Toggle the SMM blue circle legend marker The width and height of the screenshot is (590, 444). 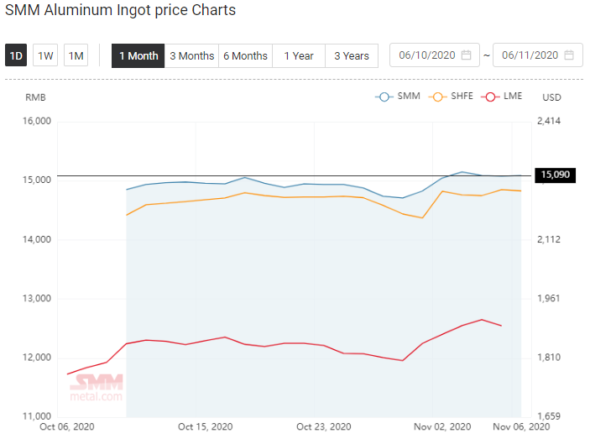coord(384,97)
